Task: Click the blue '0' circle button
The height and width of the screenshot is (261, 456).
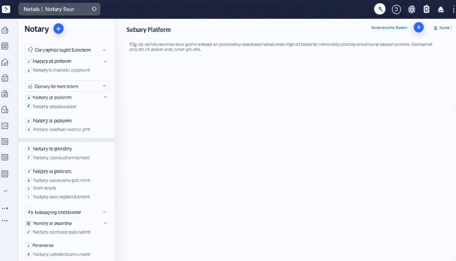Action: 418,27
